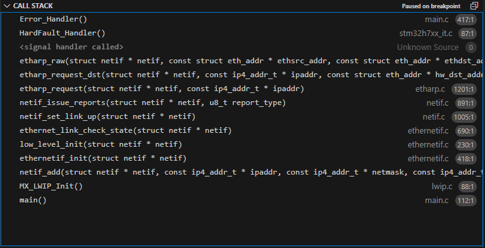Select the etharp_request_dst stack frame
Viewport: 485px width, 248px height.
243,75
